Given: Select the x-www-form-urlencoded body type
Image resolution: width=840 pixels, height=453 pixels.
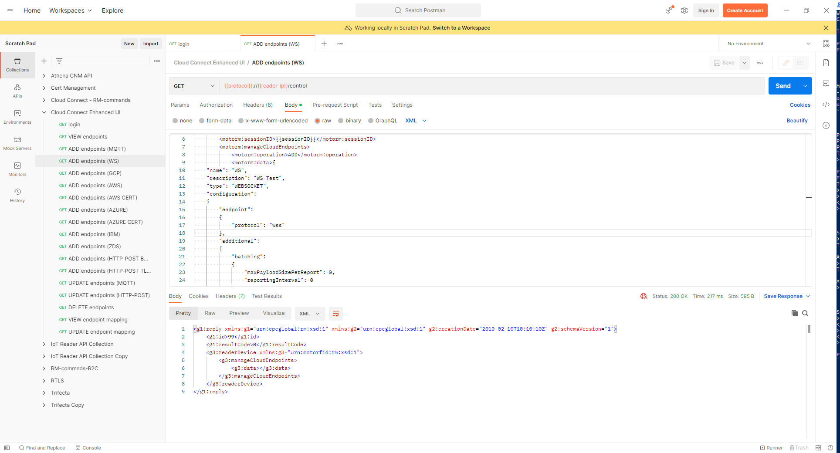Looking at the screenshot, I should click(273, 121).
